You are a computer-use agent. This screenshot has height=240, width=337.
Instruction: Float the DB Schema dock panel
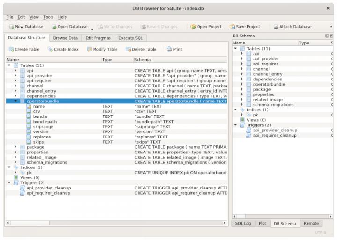(x=327, y=36)
